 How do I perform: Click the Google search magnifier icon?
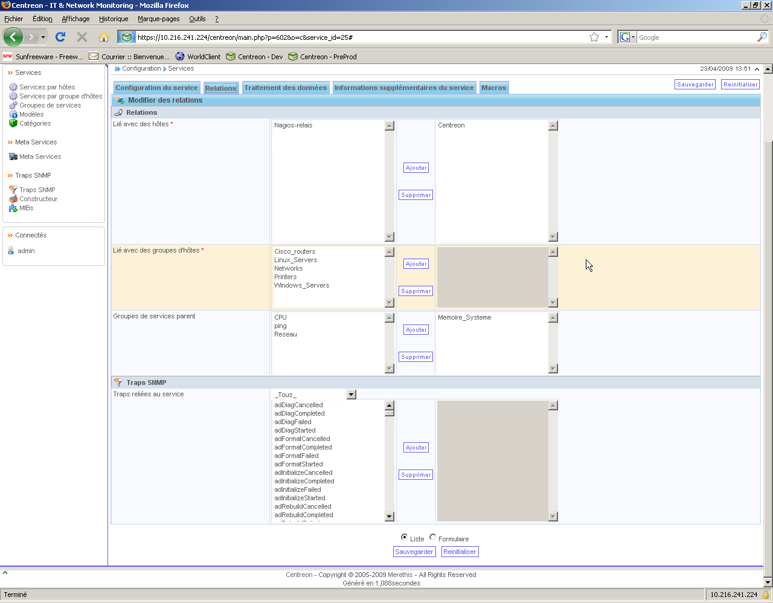(762, 37)
